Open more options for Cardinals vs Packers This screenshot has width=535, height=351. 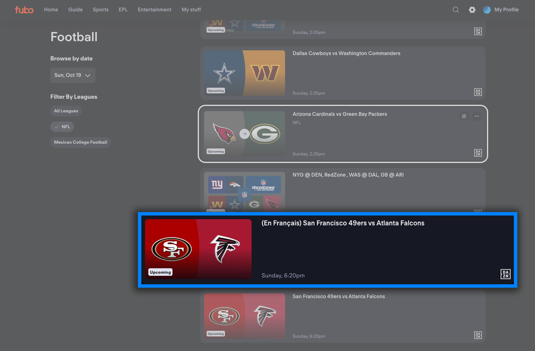coord(476,116)
